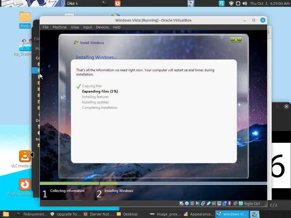The width and height of the screenshot is (291, 218).
Task: Click the keyboard capture green arrow icon
Action: [241, 204]
